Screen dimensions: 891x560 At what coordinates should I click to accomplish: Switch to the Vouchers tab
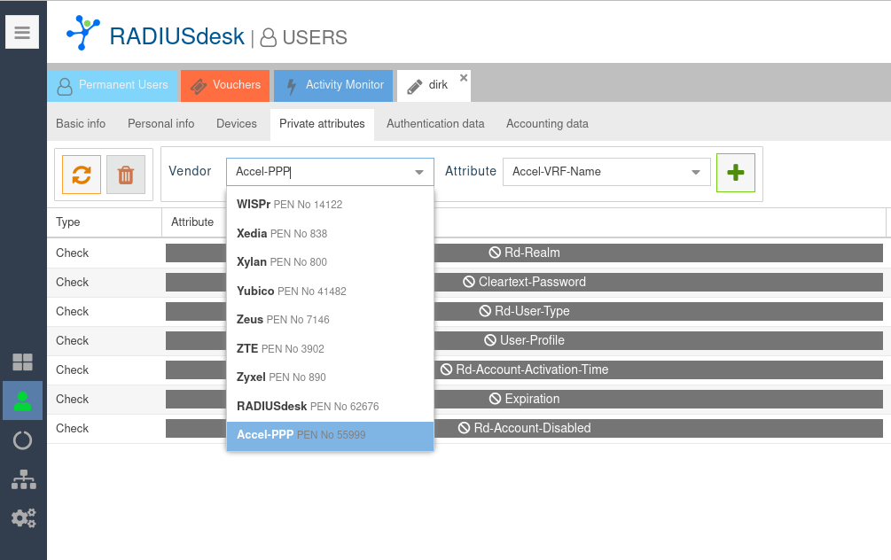225,85
